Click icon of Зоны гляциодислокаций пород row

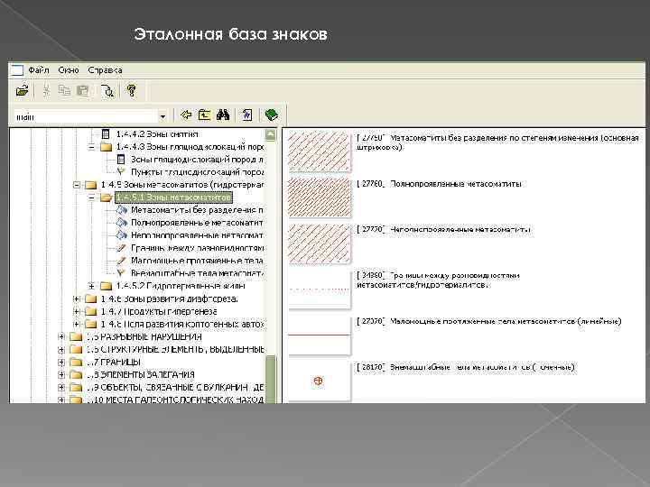click(121, 159)
